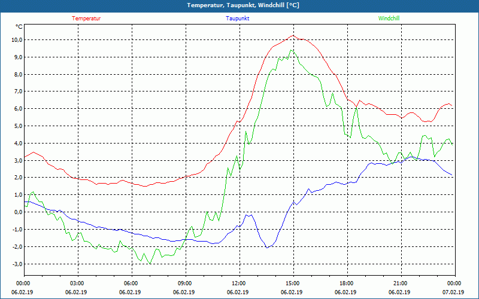
Task: Click the 21:00 time axis label
Action: click(x=401, y=283)
